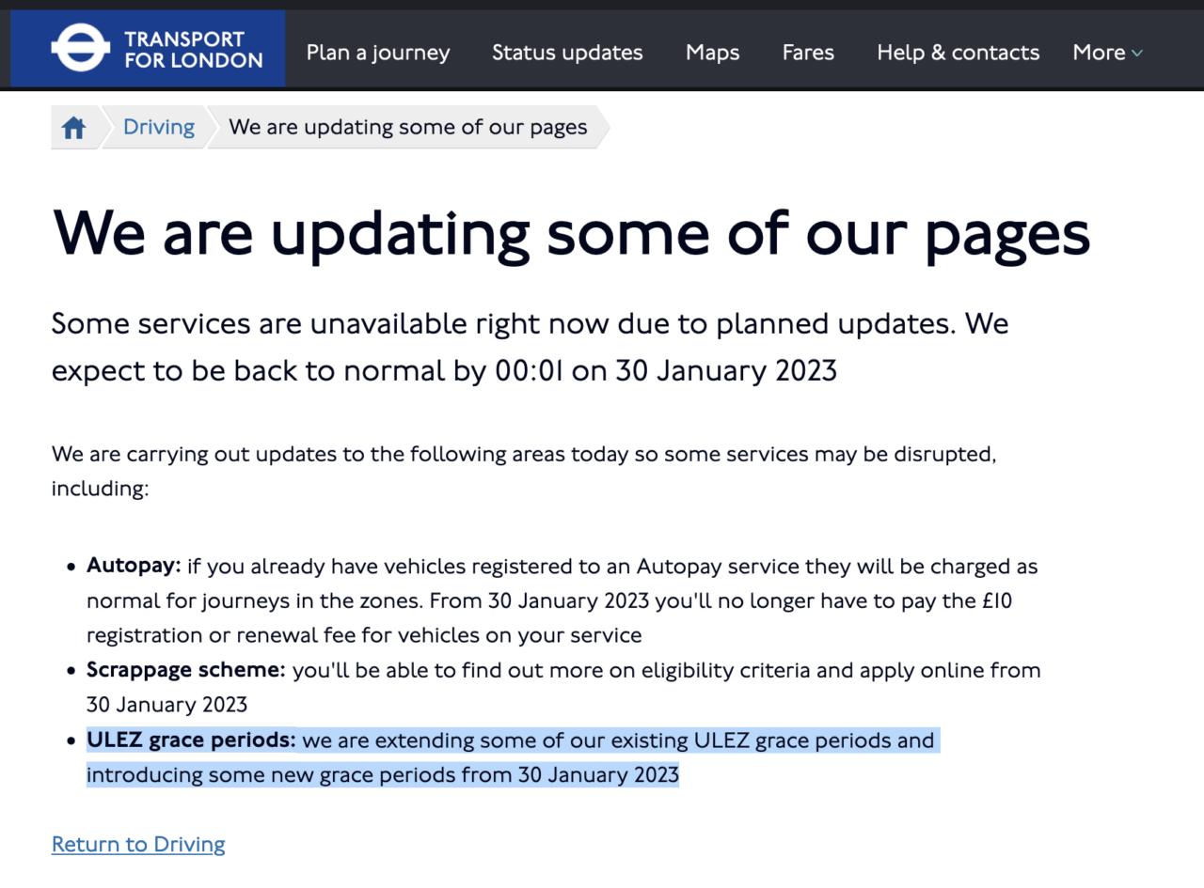Click the green arrow beside More
Image resolution: width=1204 pixels, height=888 pixels.
point(1139,54)
